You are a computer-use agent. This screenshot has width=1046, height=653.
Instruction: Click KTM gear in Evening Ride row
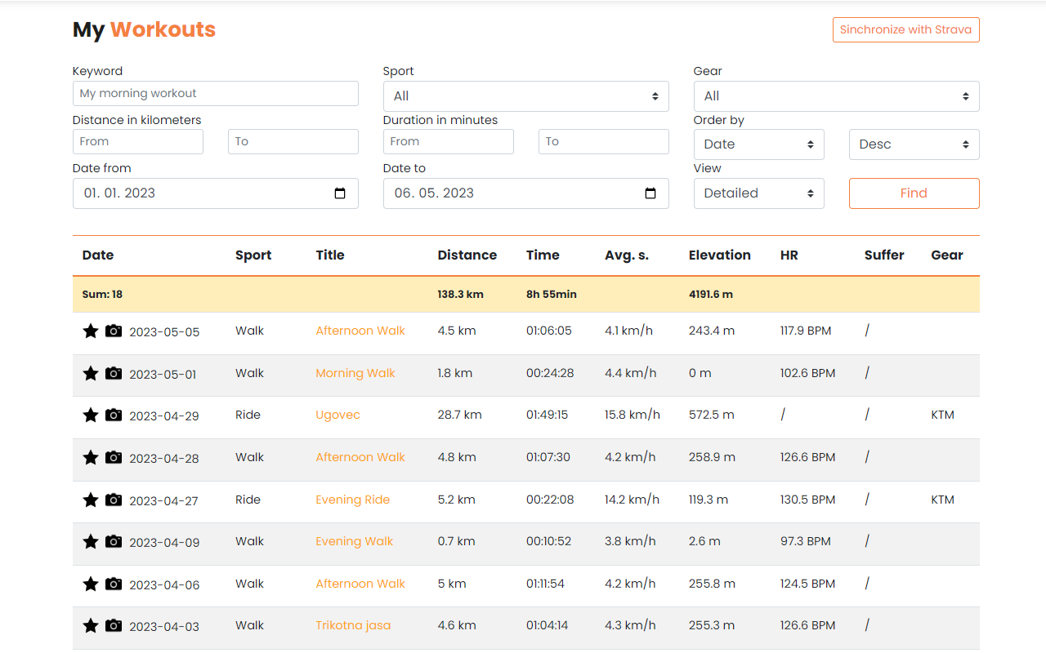[942, 500]
